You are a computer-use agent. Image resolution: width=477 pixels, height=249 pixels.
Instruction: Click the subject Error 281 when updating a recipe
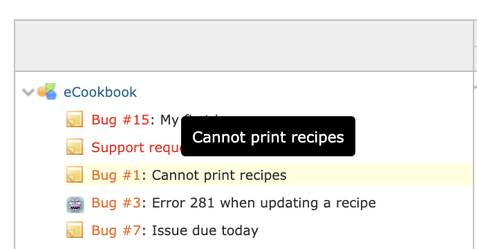click(264, 203)
